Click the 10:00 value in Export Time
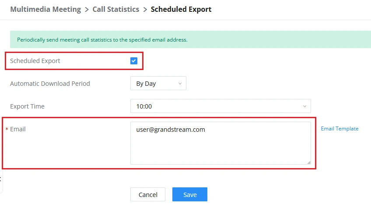 click(x=144, y=106)
